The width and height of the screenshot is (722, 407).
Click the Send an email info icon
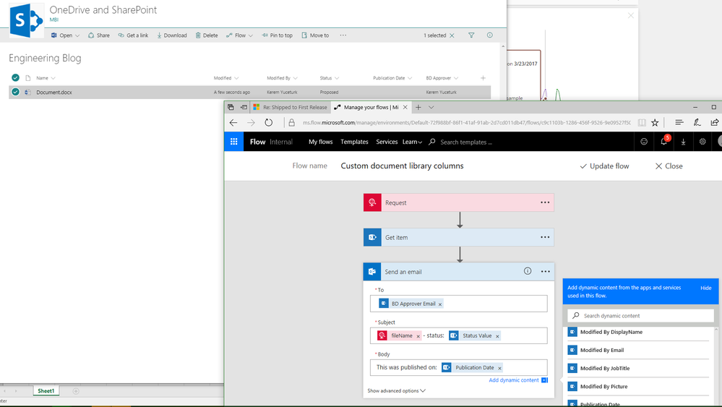528,271
